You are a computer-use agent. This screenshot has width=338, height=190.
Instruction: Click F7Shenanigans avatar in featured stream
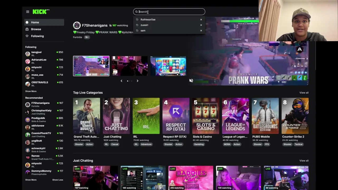point(77,25)
